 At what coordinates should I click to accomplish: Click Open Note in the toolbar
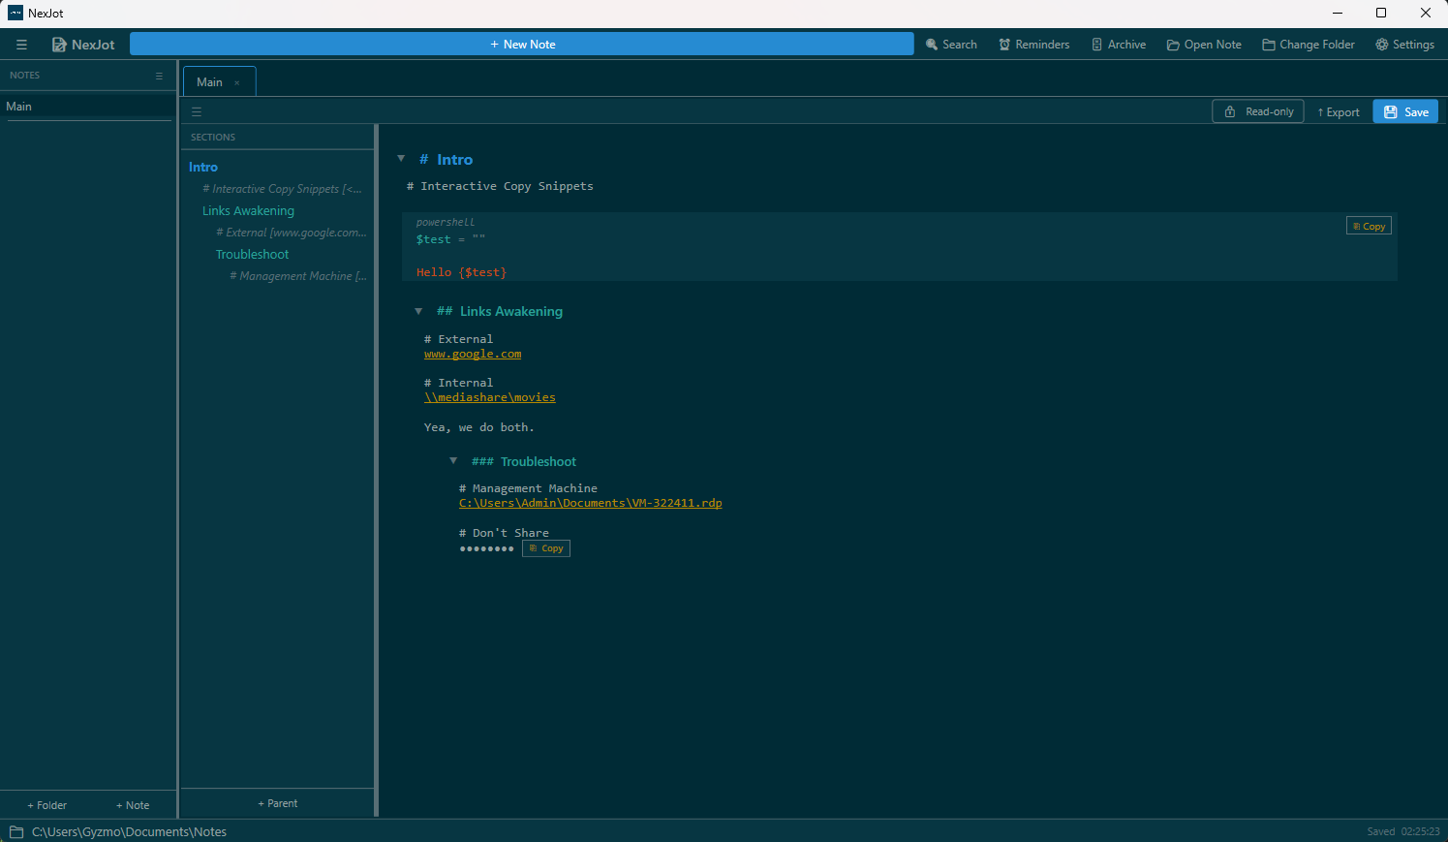point(1204,45)
